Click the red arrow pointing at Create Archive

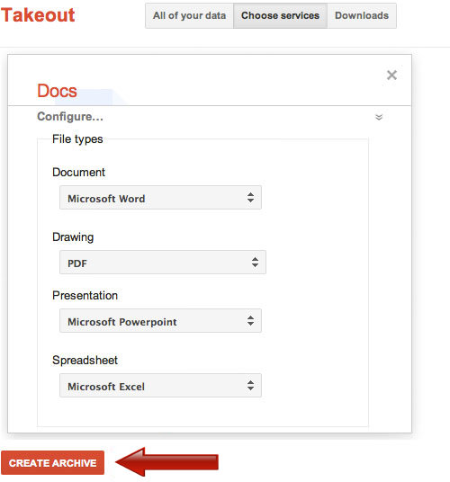point(166,462)
